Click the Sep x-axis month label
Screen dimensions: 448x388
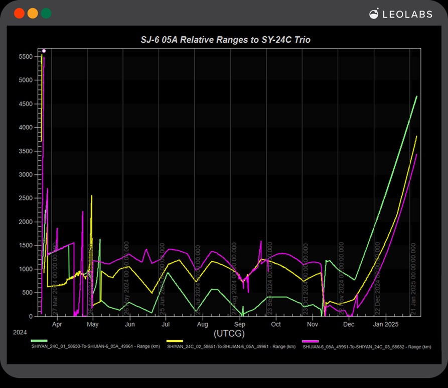[x=239, y=325]
